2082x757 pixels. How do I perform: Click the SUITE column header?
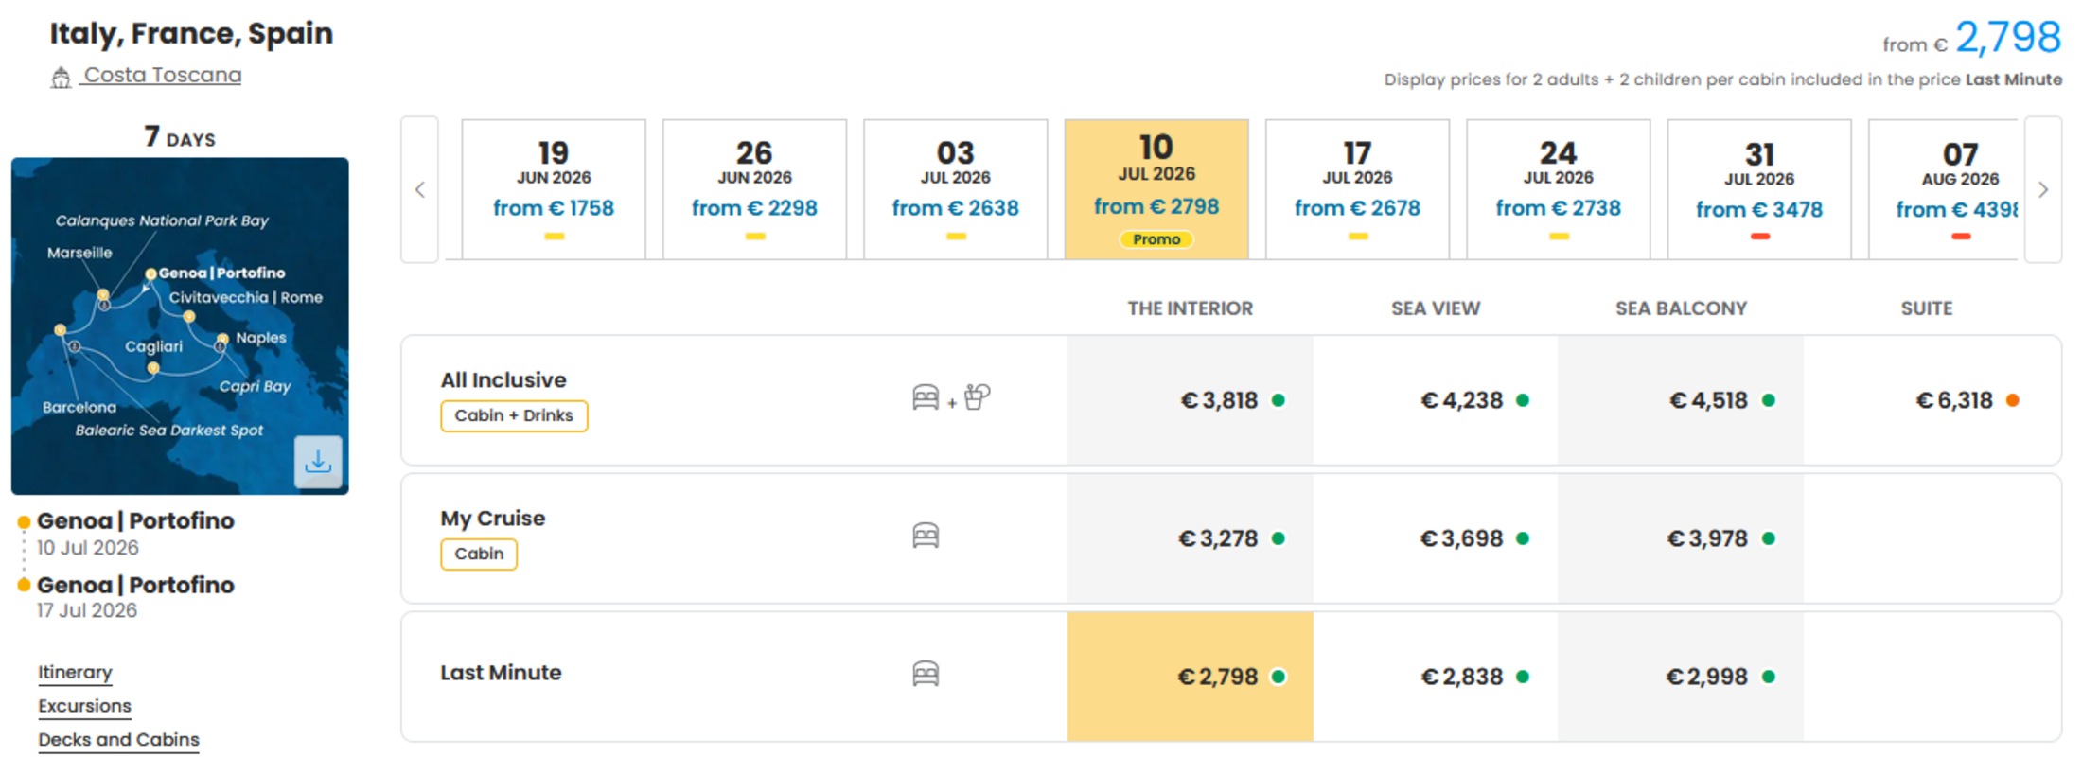coord(1927,308)
